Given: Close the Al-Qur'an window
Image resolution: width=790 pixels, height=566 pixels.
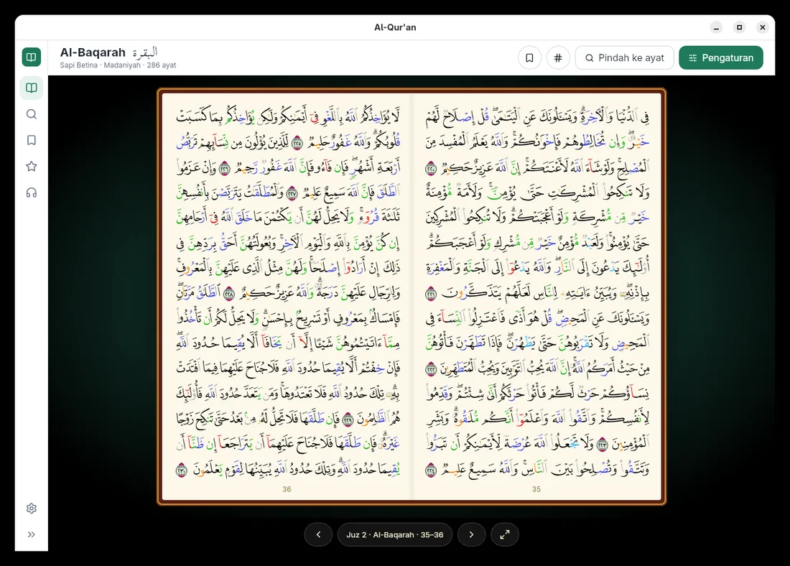Looking at the screenshot, I should [762, 27].
